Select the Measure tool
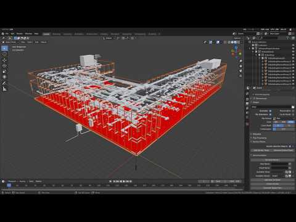296x222 pixels. click(x=4, y=89)
